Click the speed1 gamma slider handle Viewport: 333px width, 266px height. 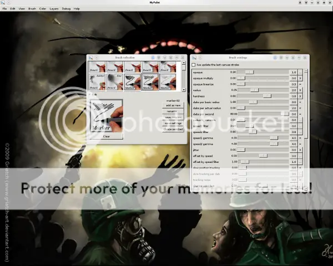[274, 138]
